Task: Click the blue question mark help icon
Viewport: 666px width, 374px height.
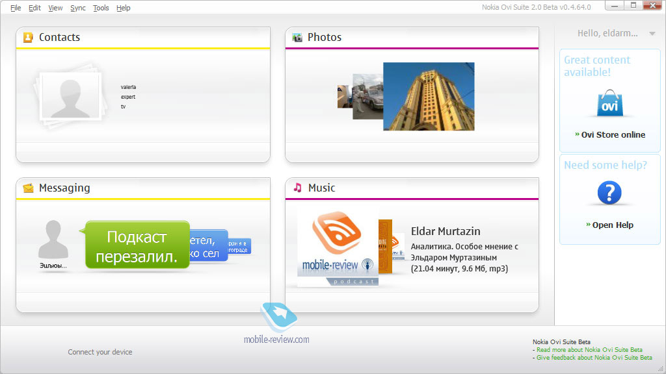Action: 609,193
